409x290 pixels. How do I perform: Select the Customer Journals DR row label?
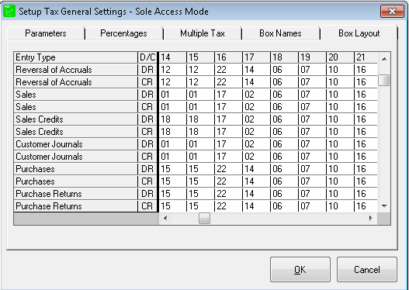pyautogui.click(x=75, y=144)
